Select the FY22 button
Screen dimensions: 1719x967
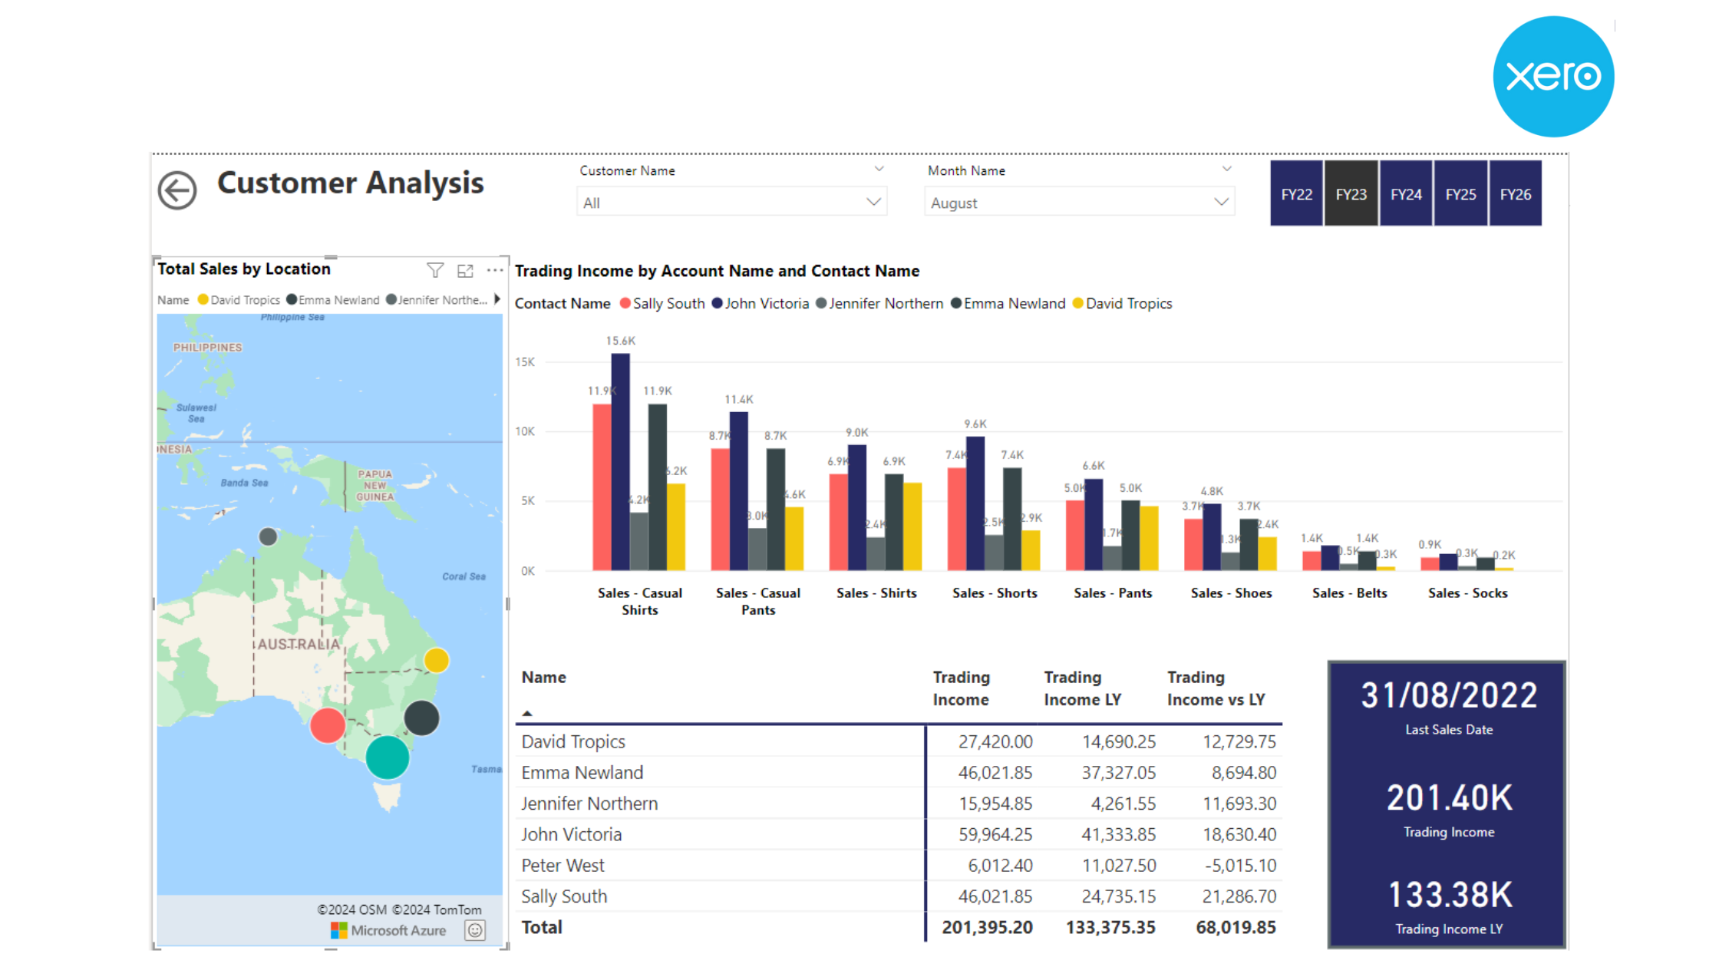[1296, 194]
